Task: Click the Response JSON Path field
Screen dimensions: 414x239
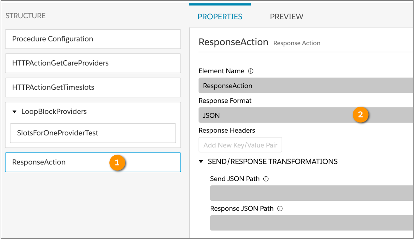Action: (x=312, y=223)
